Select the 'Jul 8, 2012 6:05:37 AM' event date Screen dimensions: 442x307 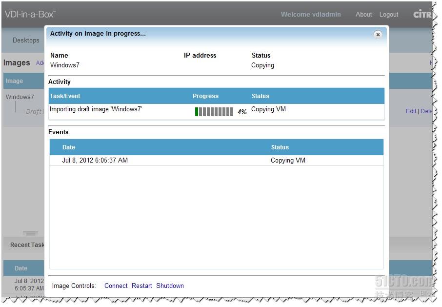(95, 160)
